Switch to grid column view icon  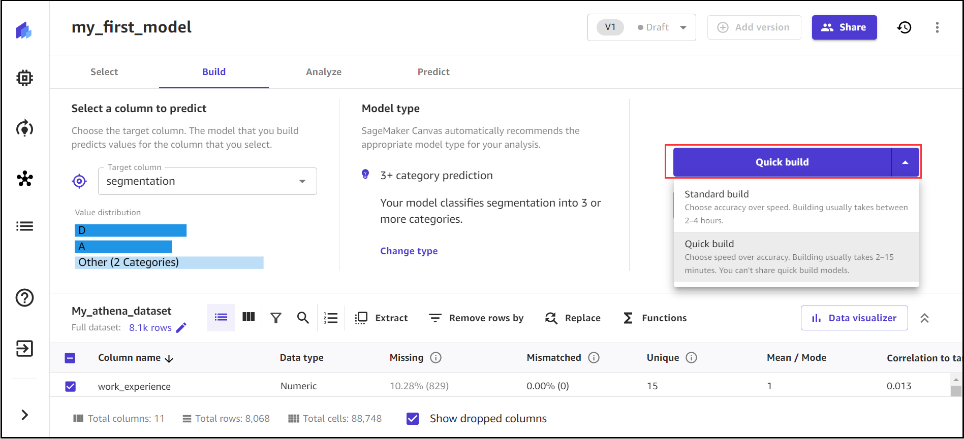pos(248,317)
